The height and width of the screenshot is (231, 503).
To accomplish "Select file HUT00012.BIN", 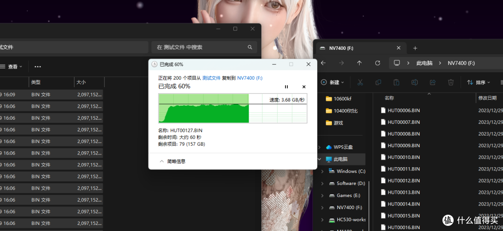I will 401,181.
